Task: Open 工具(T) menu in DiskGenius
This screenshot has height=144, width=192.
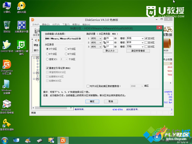Action: [x=66, y=25]
